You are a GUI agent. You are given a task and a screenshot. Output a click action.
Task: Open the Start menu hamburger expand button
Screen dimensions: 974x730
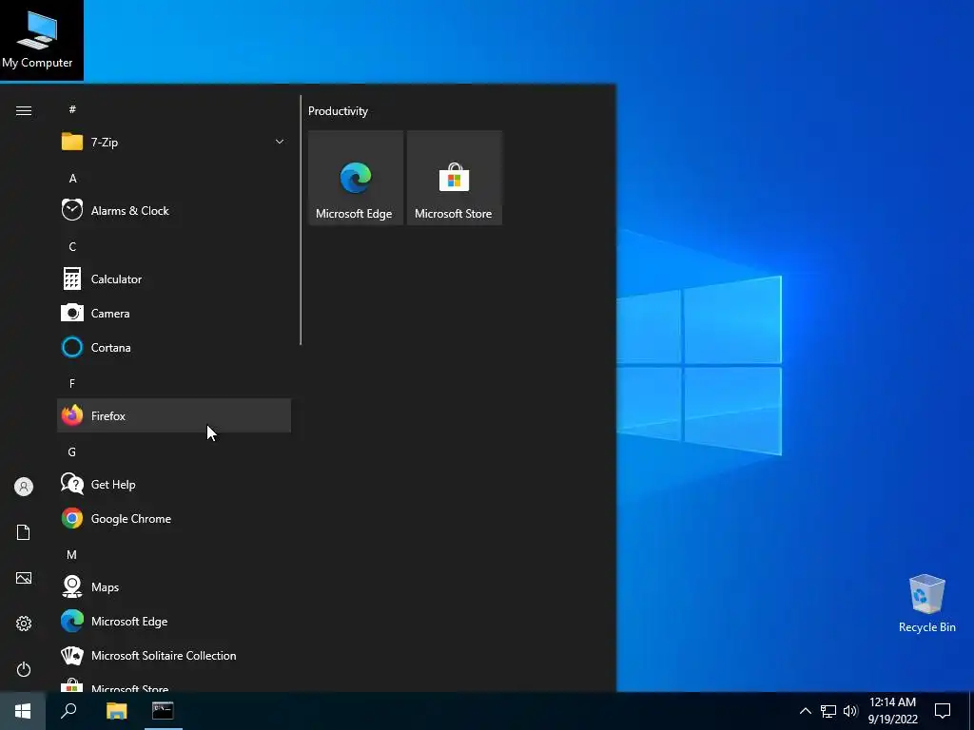24,111
